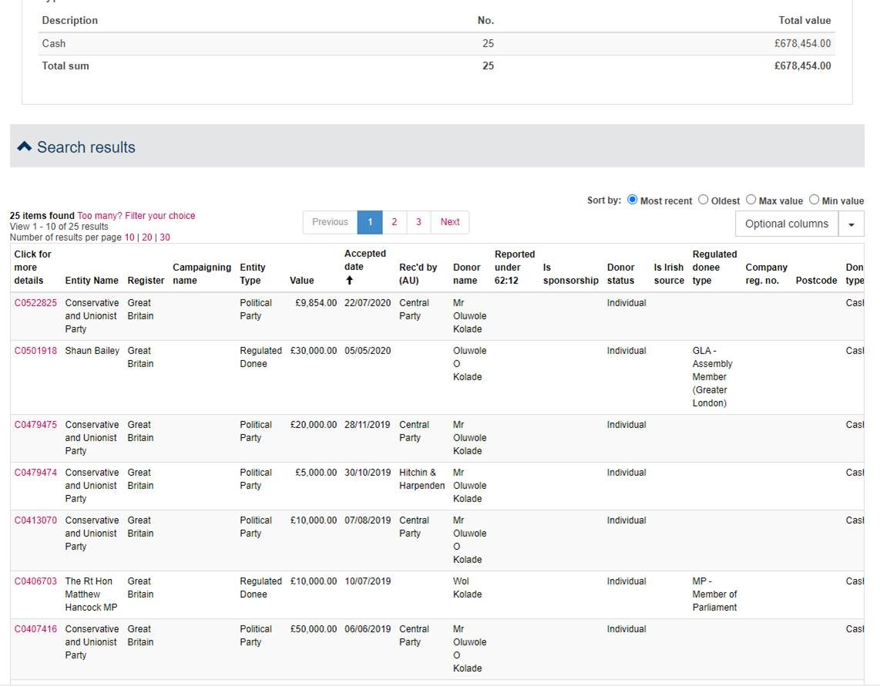Set results per page to 20
The image size is (880, 687).
point(147,237)
